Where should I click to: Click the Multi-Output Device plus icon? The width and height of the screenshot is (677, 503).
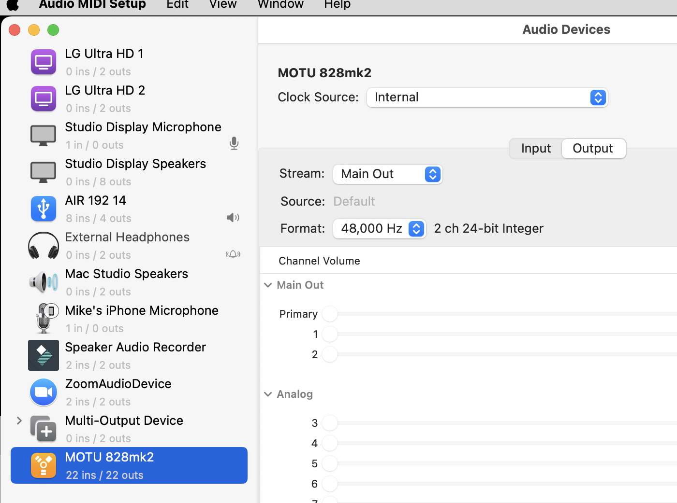(44, 429)
